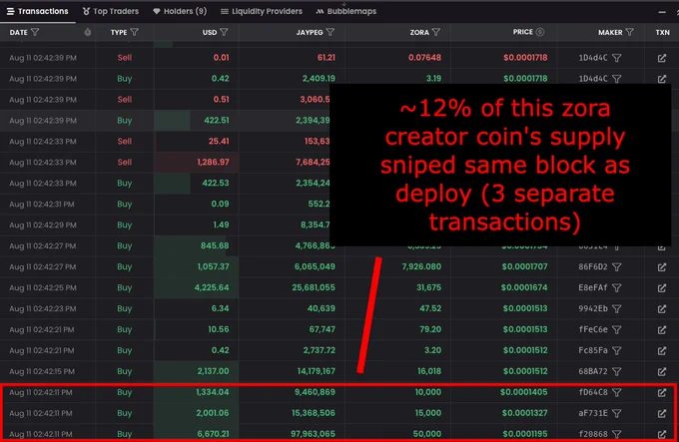Open the txn link for maker fD64C8
This screenshot has height=442, width=679.
662,393
